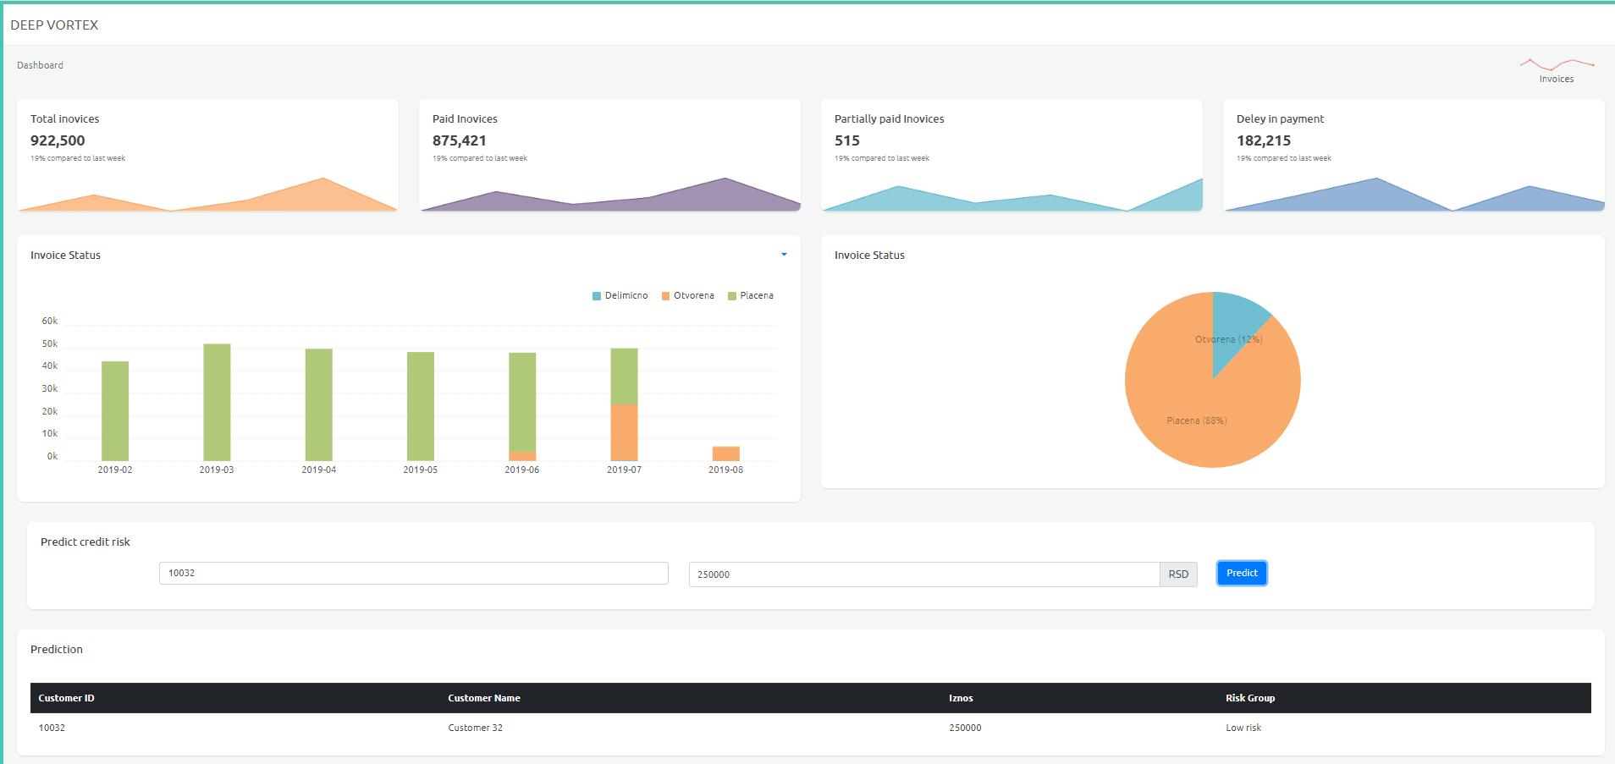Image resolution: width=1615 pixels, height=764 pixels.
Task: Click the Invoices sparkline icon
Action: [x=1556, y=65]
